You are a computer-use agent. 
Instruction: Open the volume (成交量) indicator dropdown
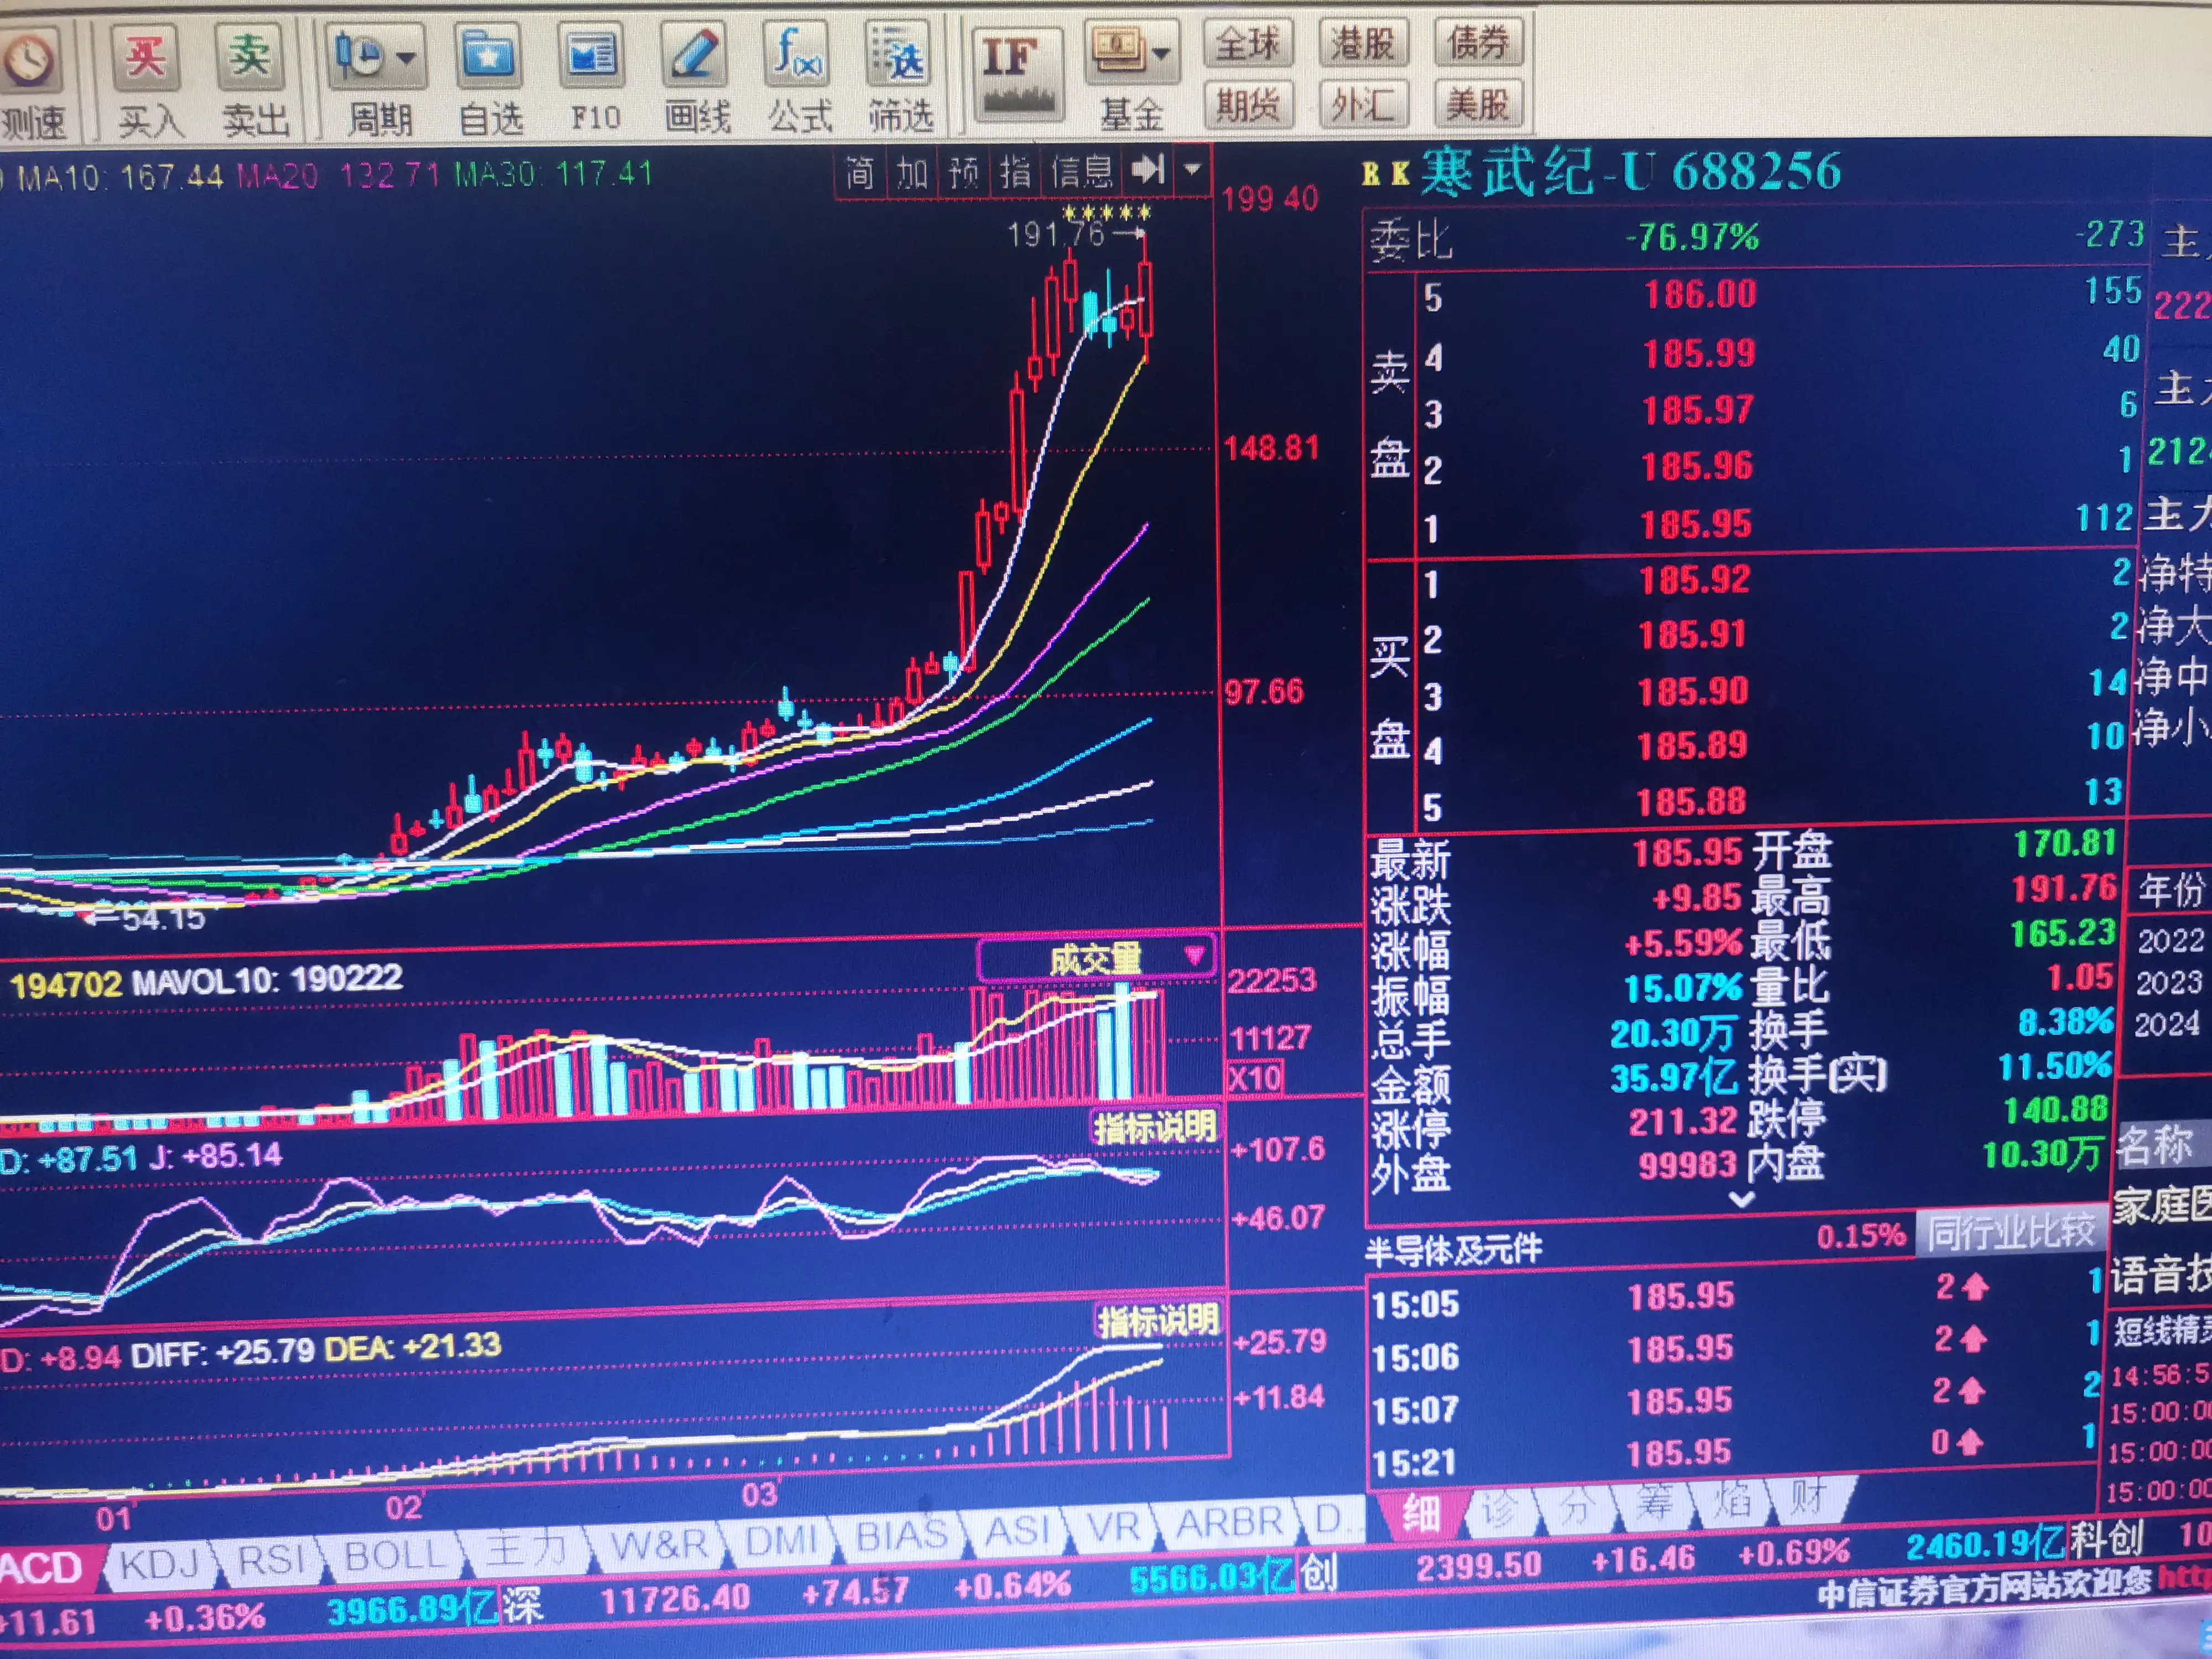[x=1194, y=955]
